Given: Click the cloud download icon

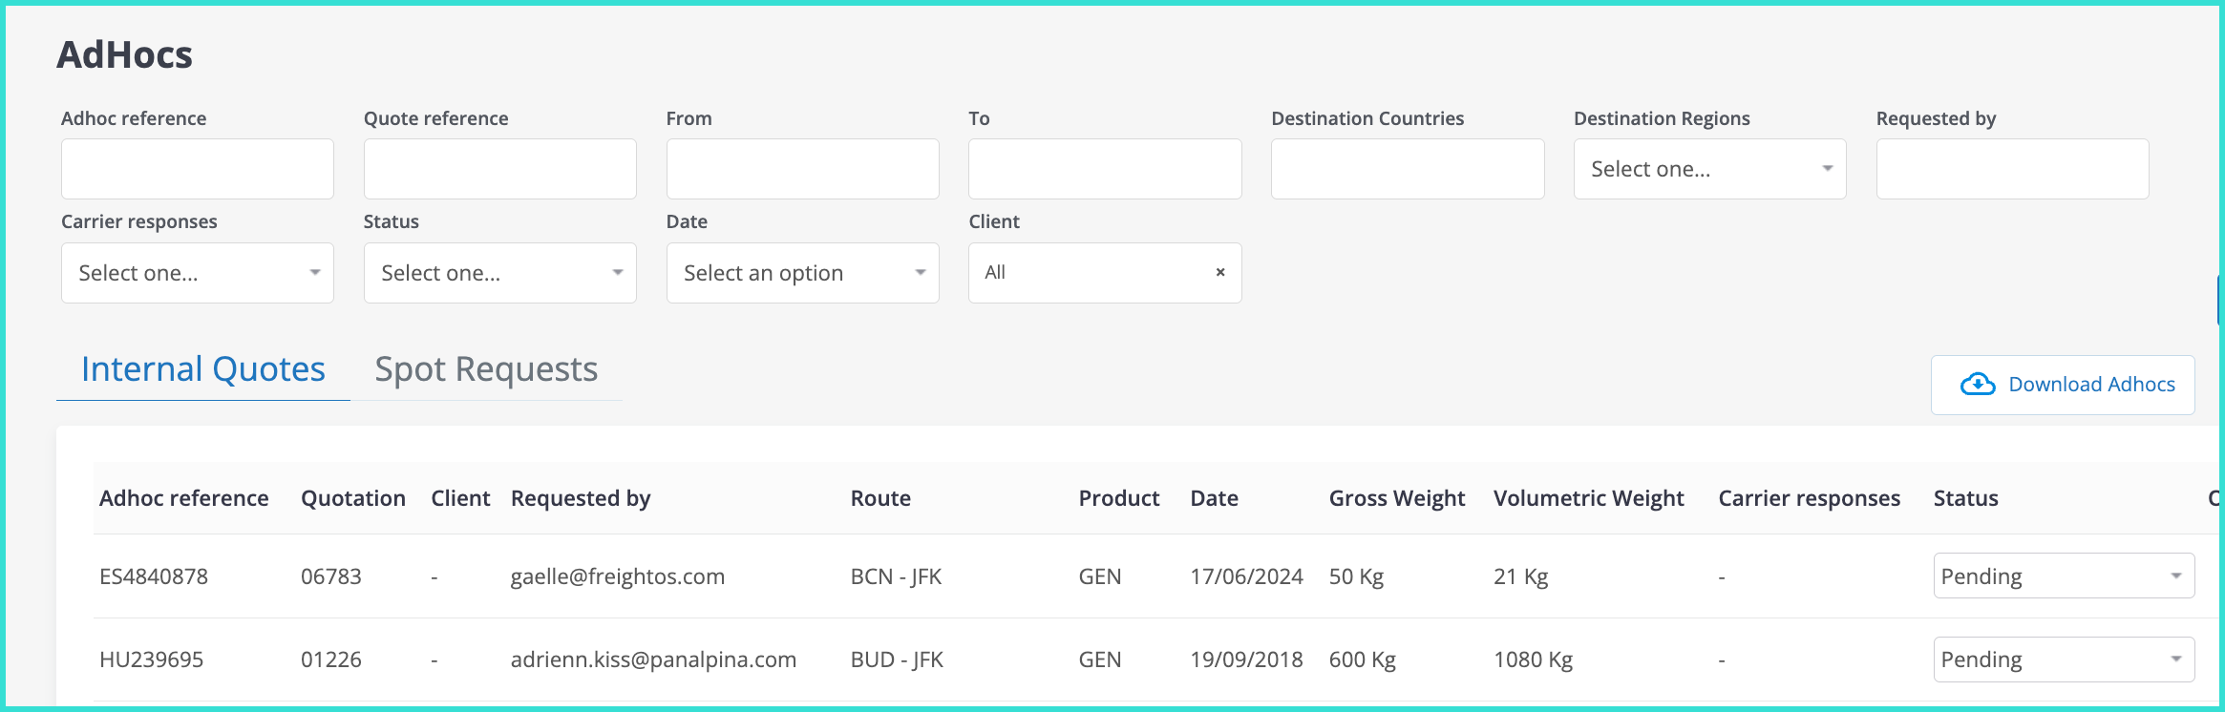Looking at the screenshot, I should click(1977, 385).
